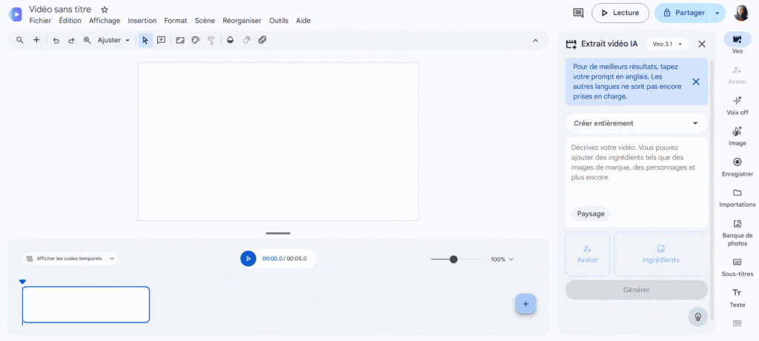
Task: Open the Format menu
Action: 176,21
